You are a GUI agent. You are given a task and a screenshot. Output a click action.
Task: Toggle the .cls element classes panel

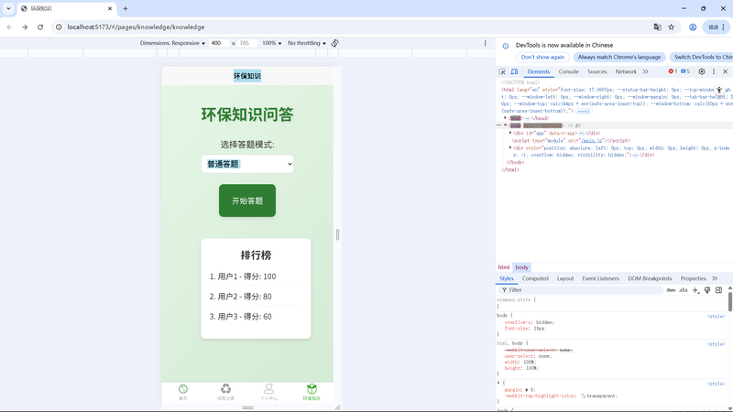point(683,290)
